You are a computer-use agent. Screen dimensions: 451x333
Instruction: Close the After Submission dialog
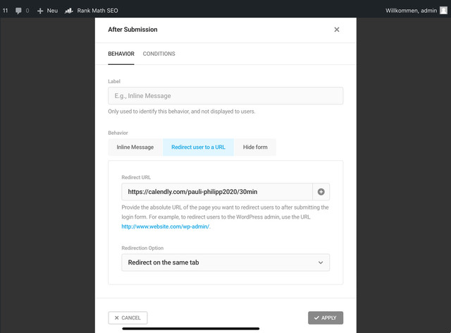pos(337,30)
